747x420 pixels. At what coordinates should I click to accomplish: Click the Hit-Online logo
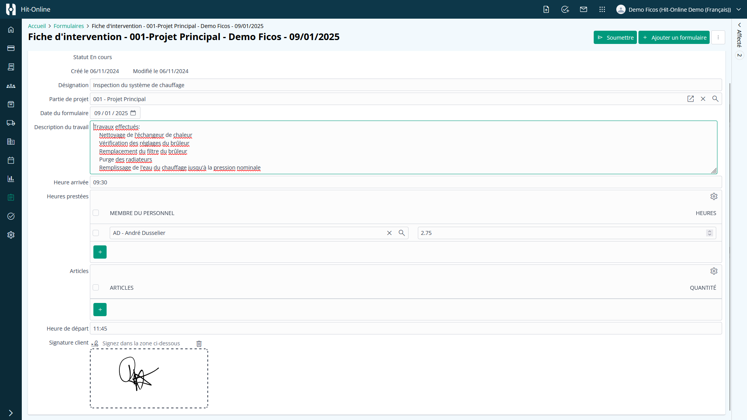(11, 9)
